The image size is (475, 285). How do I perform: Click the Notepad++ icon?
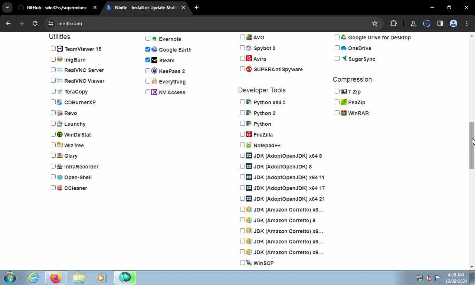pyautogui.click(x=249, y=145)
